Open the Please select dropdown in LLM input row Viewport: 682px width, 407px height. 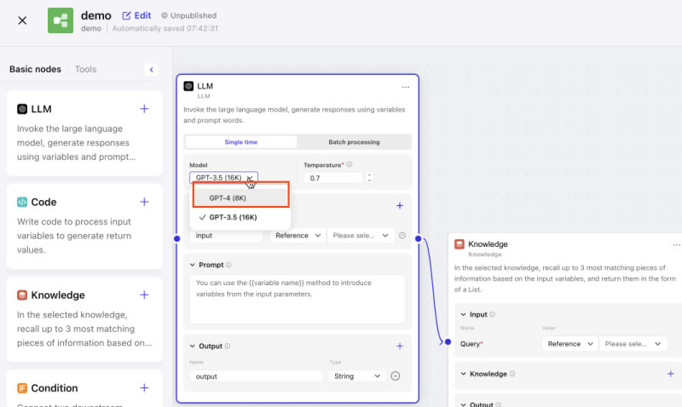(361, 235)
